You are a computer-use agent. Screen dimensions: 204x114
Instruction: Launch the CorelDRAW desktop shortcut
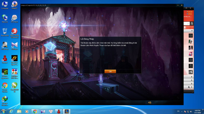coord(14,87)
